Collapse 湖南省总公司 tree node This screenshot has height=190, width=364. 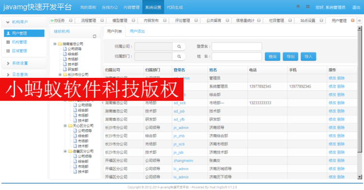click(x=55, y=44)
